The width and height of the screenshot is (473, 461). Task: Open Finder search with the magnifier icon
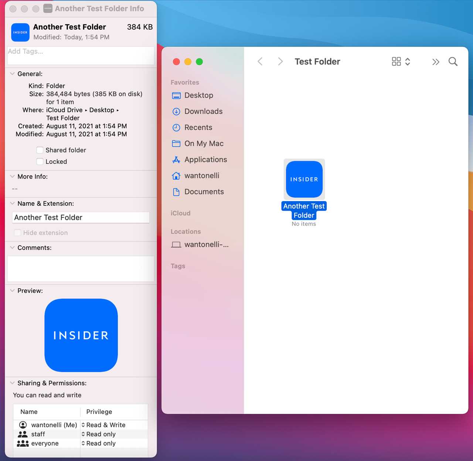(453, 61)
